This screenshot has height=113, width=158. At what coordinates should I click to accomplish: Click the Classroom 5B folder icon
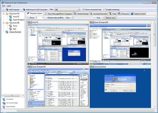pos(7,23)
